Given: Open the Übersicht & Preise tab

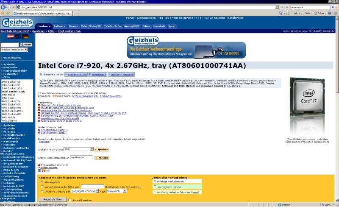Looking at the screenshot, I should point(51,75).
